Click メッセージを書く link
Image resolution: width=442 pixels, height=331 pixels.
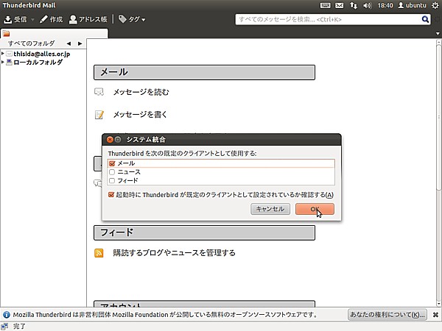[x=140, y=115]
